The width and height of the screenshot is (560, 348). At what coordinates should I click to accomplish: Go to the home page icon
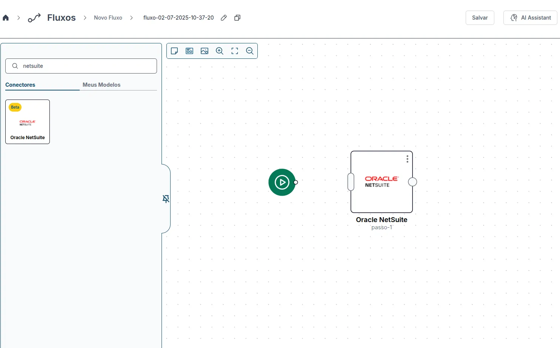pos(6,18)
